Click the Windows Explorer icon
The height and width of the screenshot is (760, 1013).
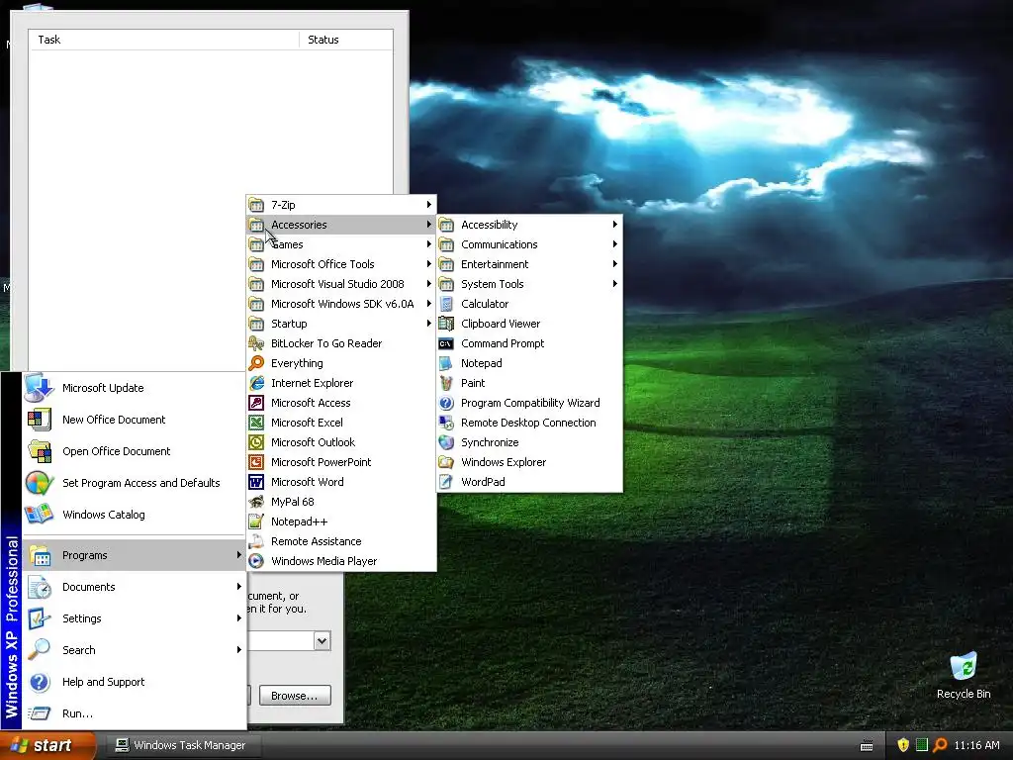[x=446, y=463]
